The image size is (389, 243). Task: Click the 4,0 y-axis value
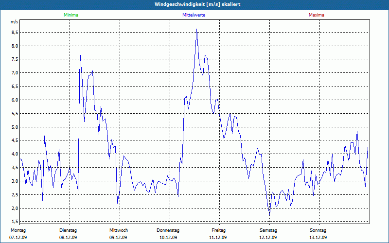click(15, 154)
